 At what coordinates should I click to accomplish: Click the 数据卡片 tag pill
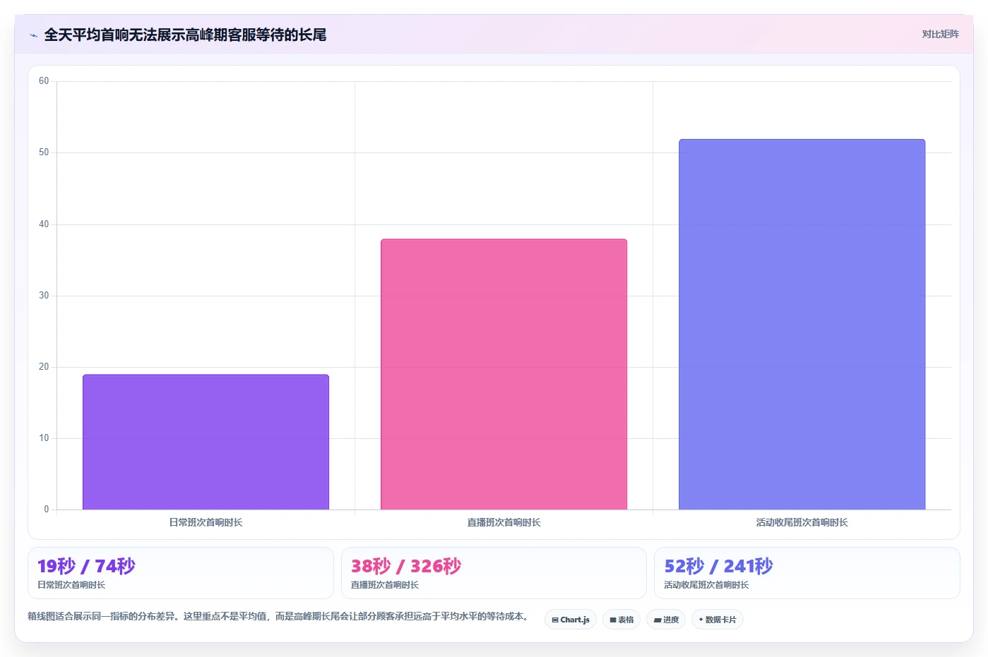[718, 620]
